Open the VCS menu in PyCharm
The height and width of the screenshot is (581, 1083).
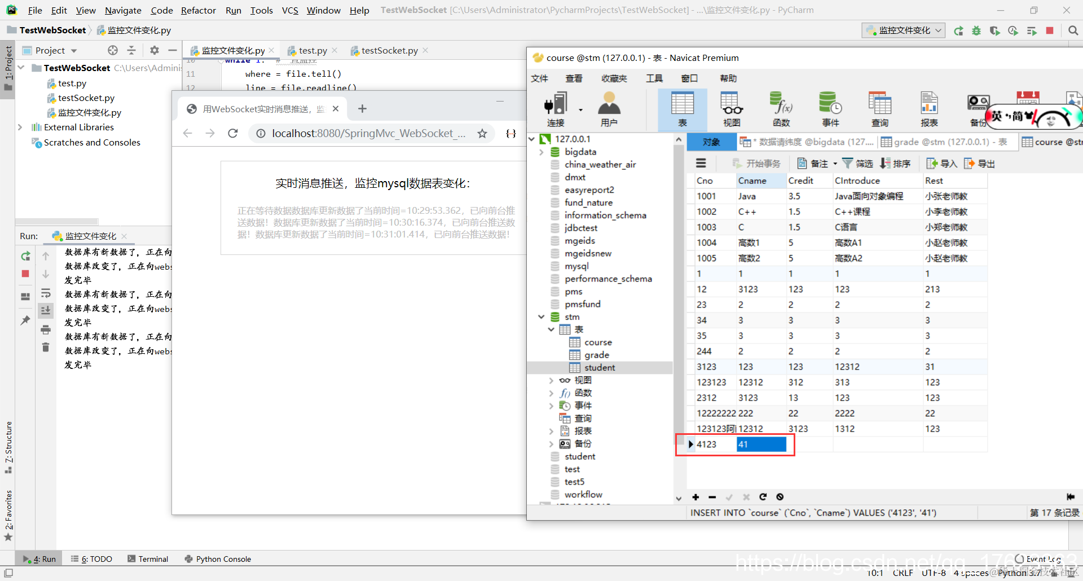click(x=290, y=10)
